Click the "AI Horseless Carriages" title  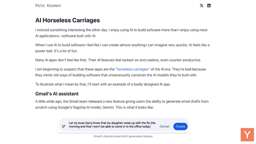point(68,20)
